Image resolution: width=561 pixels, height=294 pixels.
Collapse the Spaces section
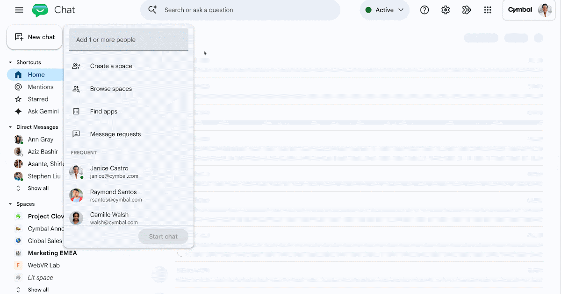coord(10,204)
